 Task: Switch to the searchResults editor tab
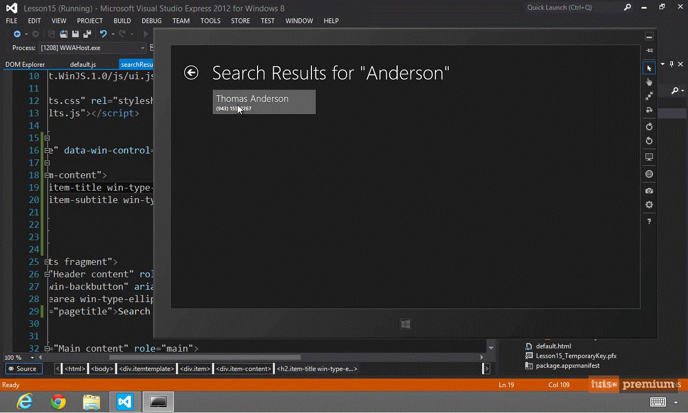pos(137,65)
